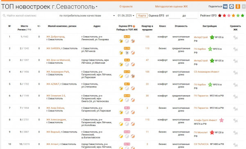The height and width of the screenshot is (149, 246).
Task: Click compare icon for ЖК Аквамарин Park
Action: point(235,73)
